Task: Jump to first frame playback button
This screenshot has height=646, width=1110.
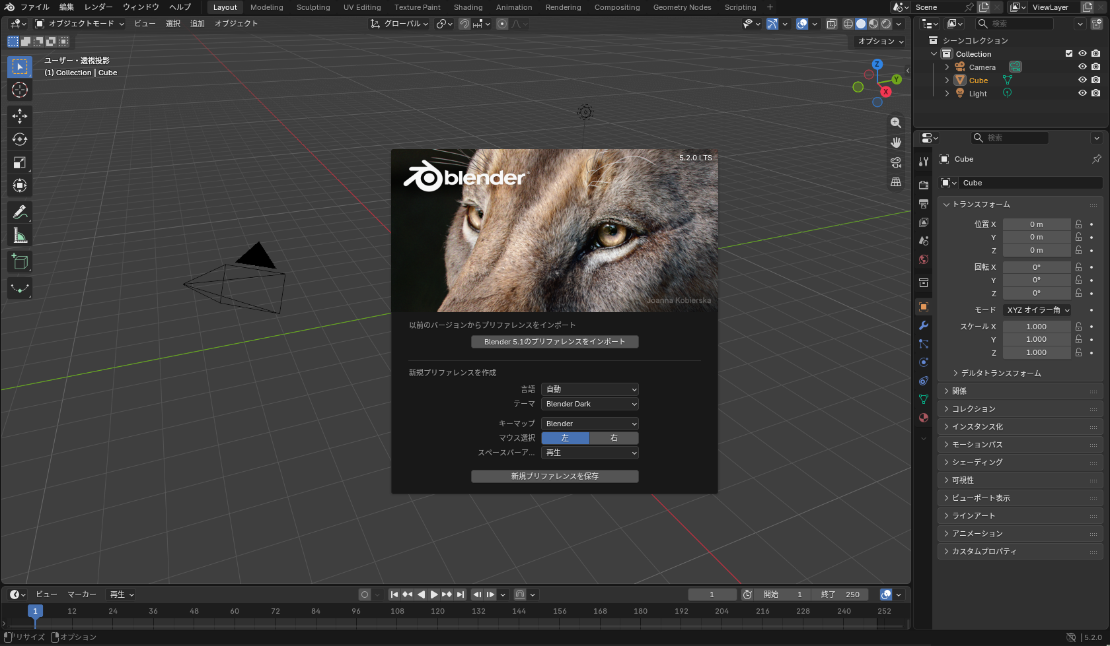Action: click(394, 595)
